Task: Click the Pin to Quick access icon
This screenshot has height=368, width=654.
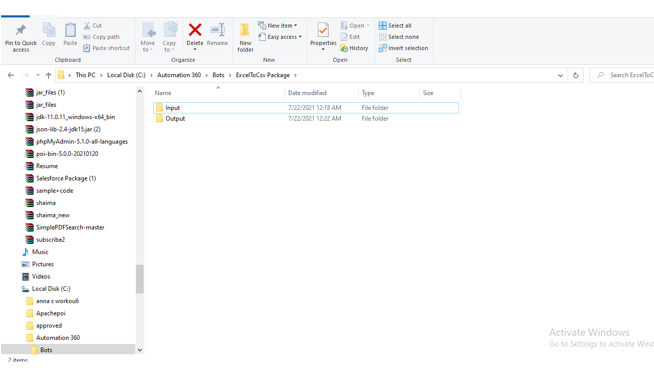Action: click(21, 30)
